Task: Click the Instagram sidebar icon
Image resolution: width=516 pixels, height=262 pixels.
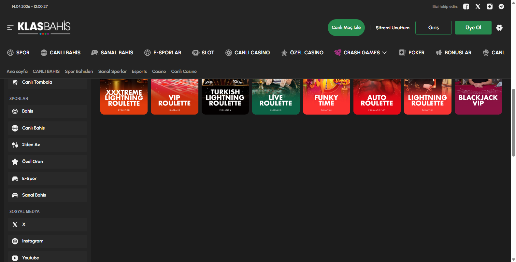Action: click(15, 241)
